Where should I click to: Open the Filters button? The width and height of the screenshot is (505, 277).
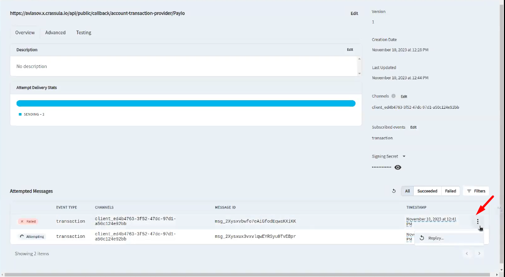tap(476, 191)
